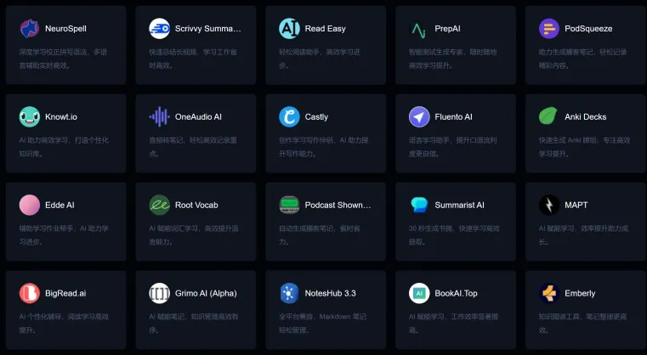Open the MAPT title link

click(576, 205)
